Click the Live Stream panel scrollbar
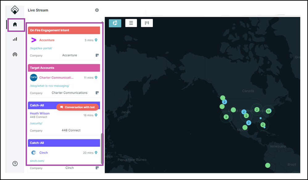 pyautogui.click(x=102, y=149)
